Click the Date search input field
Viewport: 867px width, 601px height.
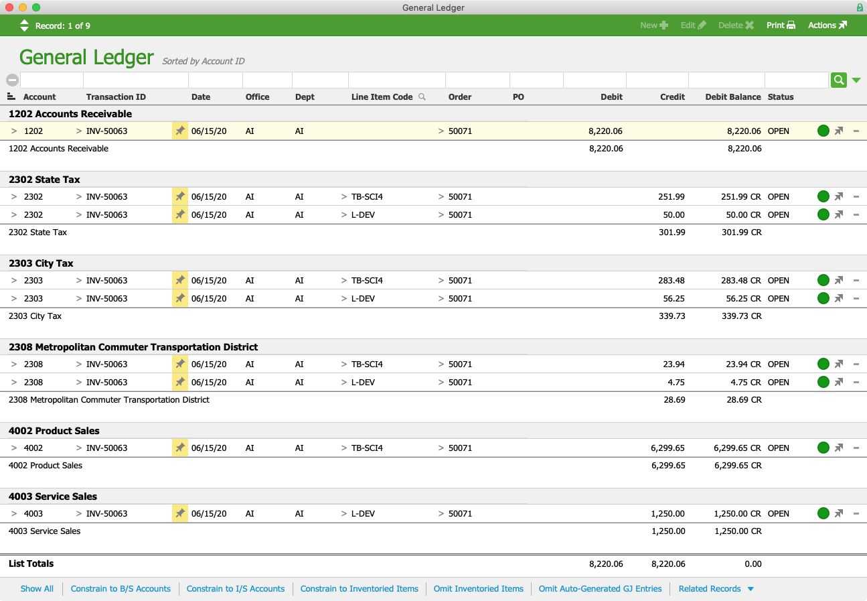[x=216, y=80]
